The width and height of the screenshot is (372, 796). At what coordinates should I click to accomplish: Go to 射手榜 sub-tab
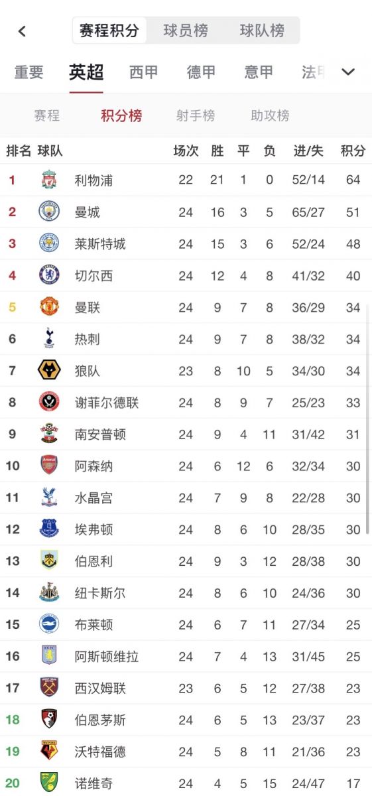point(196,115)
